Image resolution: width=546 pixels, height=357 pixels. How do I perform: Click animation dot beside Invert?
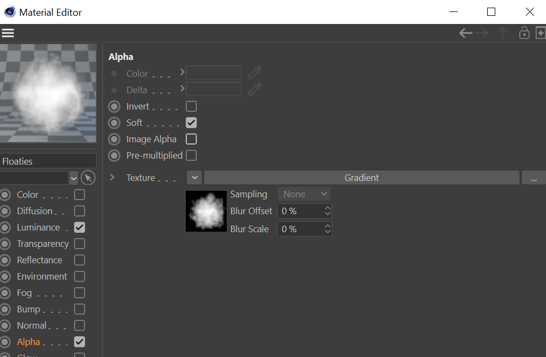[x=114, y=107]
